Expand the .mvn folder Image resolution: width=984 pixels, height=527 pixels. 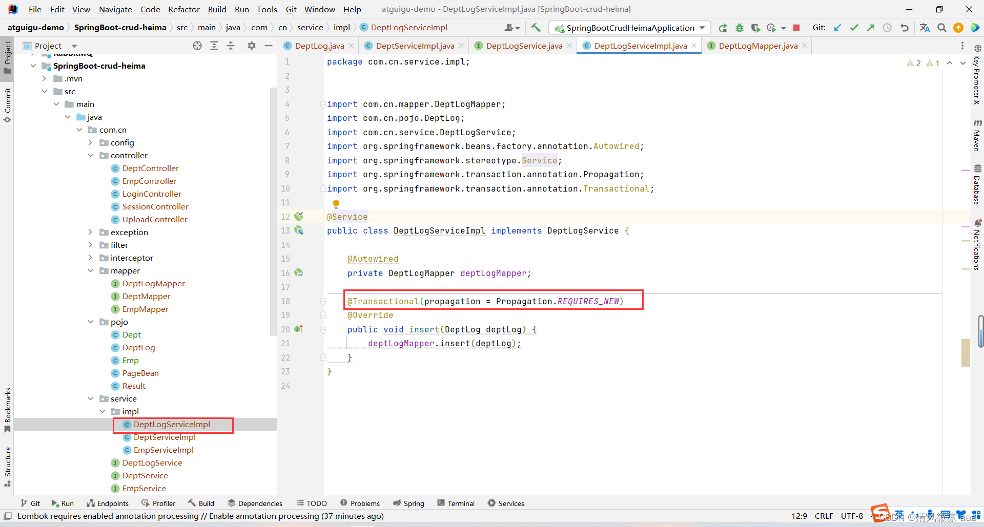point(45,78)
